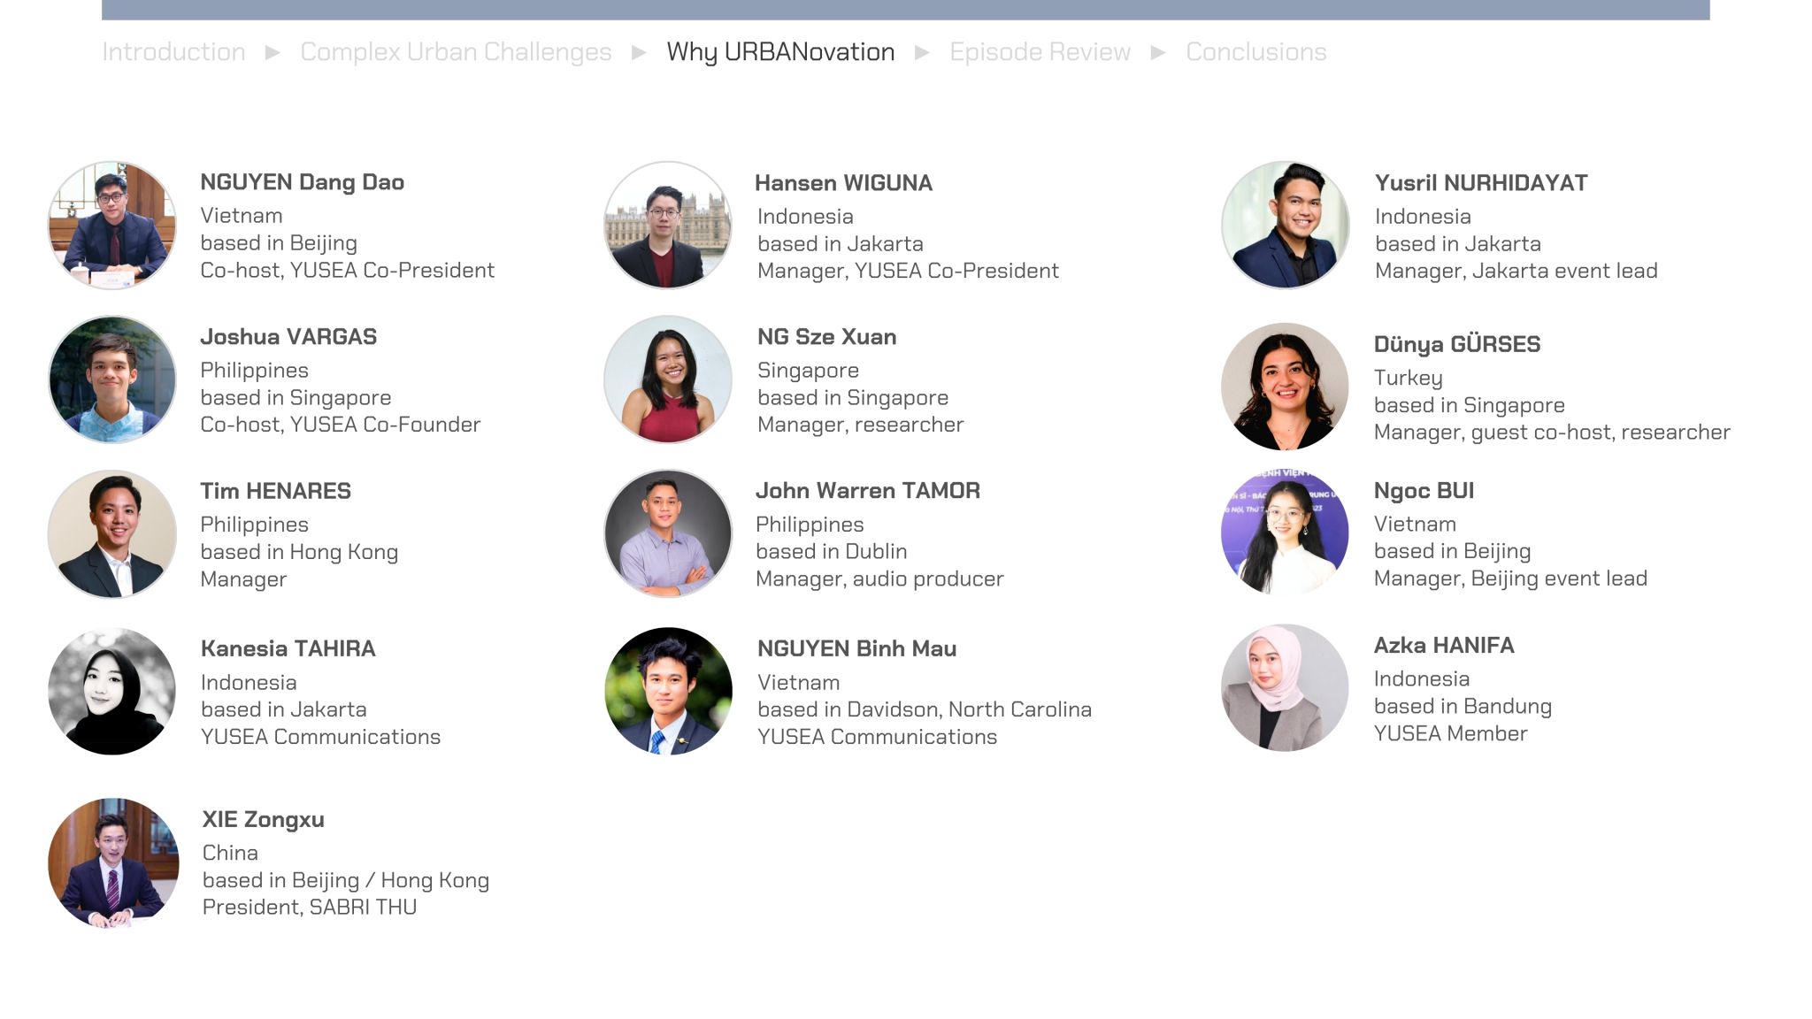Select the name Yusril NURHIDAYAT
This screenshot has height=1019, width=1812.
click(x=1481, y=183)
